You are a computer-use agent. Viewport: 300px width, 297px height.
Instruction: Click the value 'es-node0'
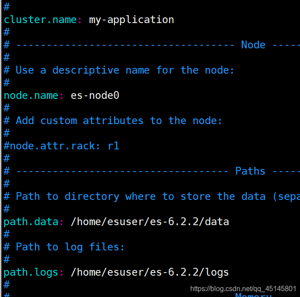click(95, 95)
